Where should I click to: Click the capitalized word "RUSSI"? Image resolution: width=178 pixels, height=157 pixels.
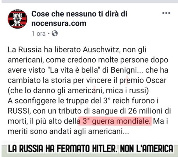point(19,111)
